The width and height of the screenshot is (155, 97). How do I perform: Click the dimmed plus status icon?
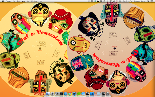pyautogui.click(x=107, y=1)
